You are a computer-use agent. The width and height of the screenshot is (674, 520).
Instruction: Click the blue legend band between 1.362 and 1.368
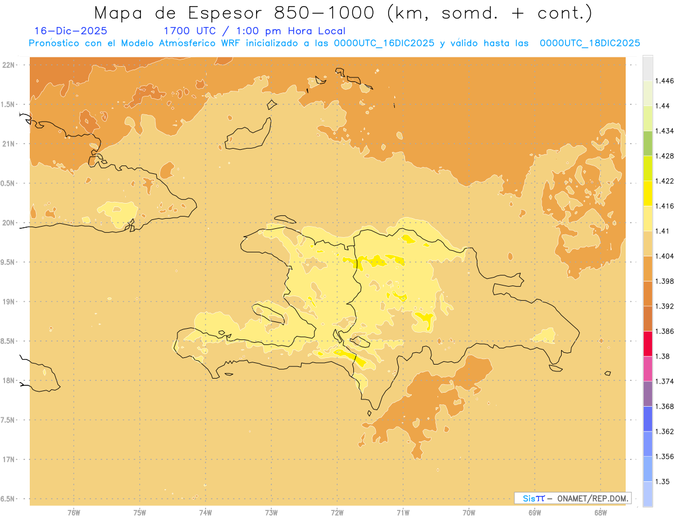(648, 418)
